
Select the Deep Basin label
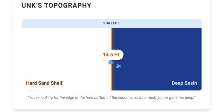[x=184, y=83]
